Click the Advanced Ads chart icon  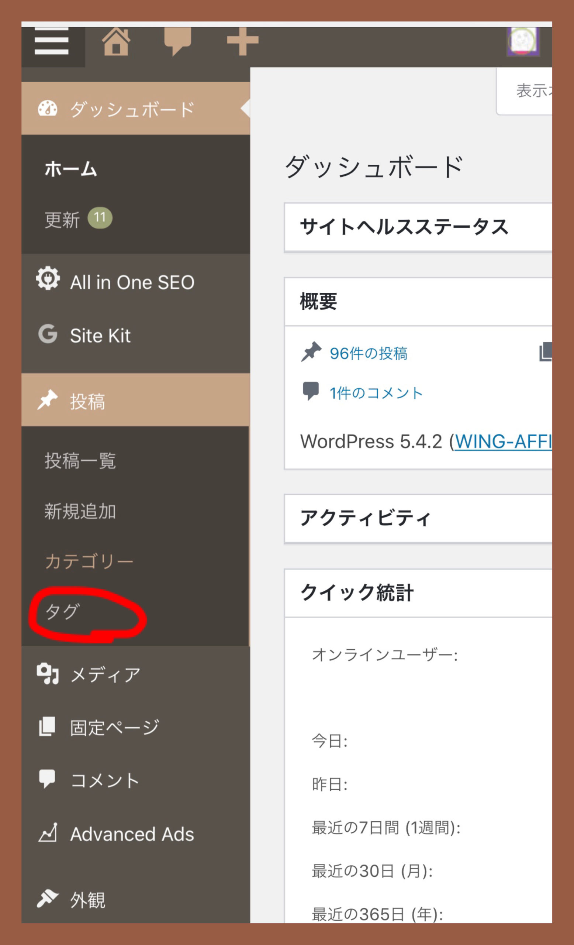[x=48, y=834]
